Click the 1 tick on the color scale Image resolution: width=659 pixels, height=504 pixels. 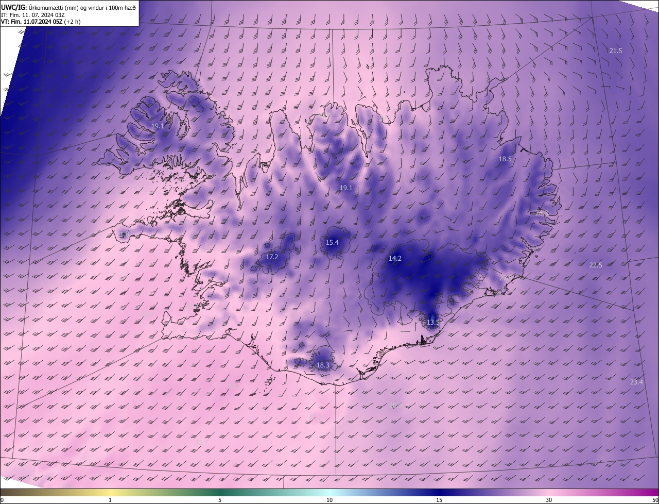(110, 500)
